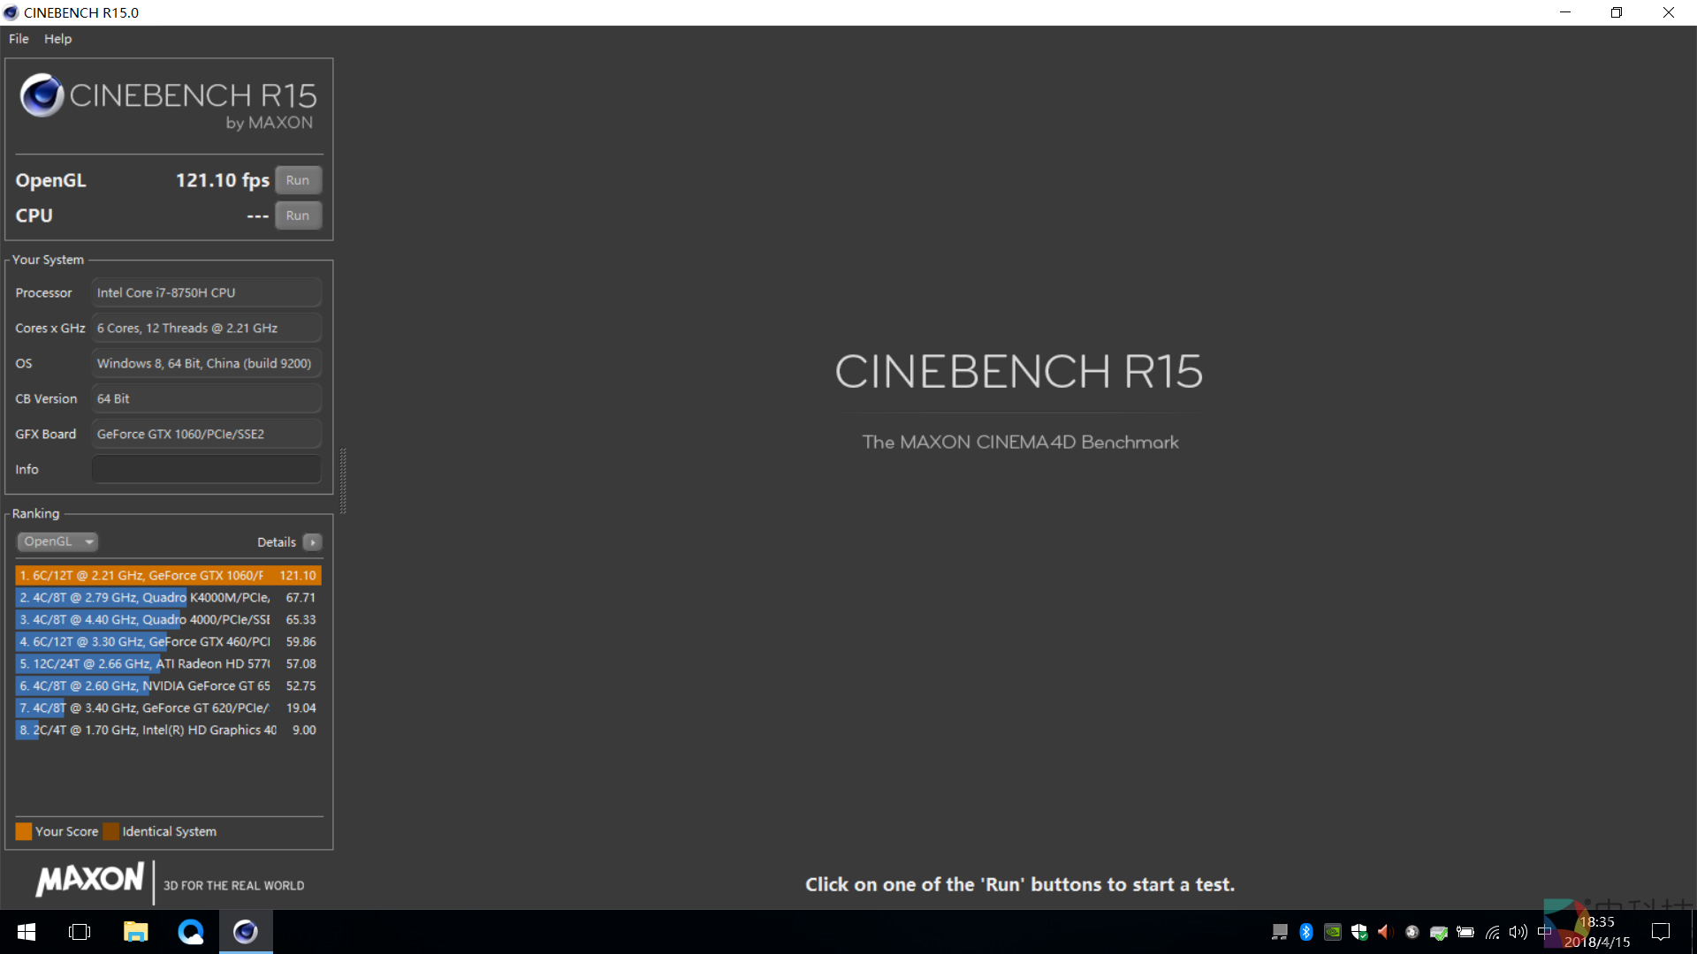Screen dimensions: 1697x954
Task: Run the OpenGL benchmark test
Action: point(298,180)
